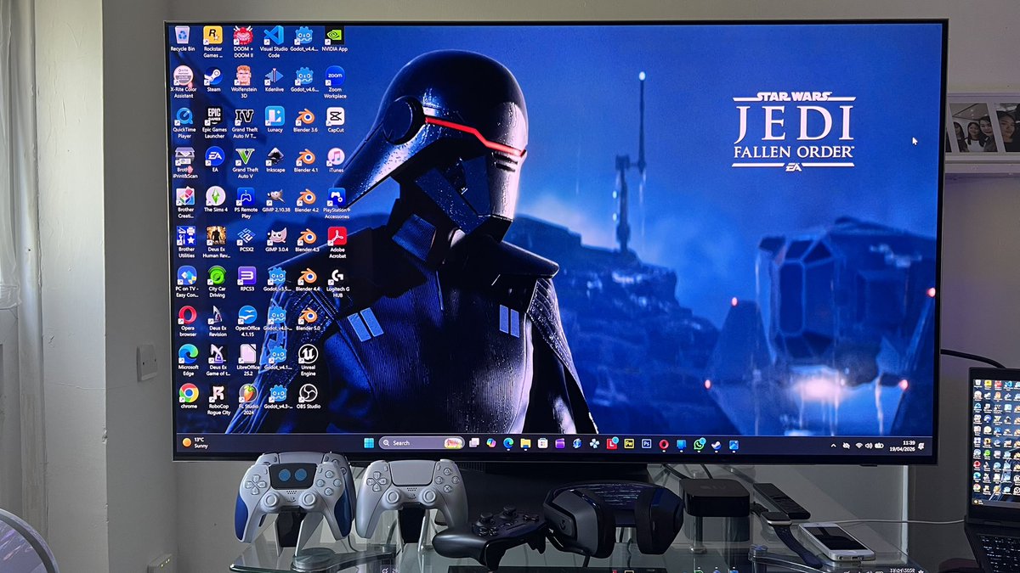Launch Photoshop from the taskbar
This screenshot has height=573, width=1020.
[646, 443]
